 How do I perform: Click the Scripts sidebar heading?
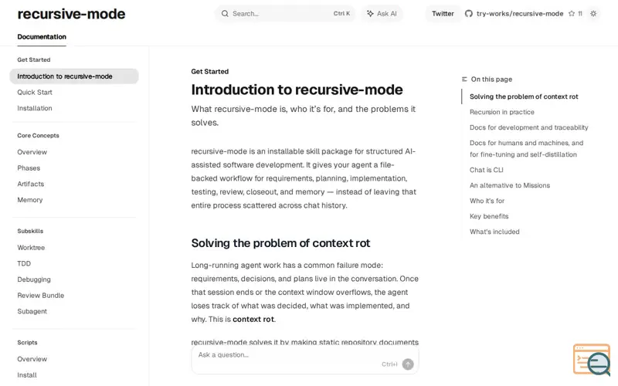tap(27, 343)
